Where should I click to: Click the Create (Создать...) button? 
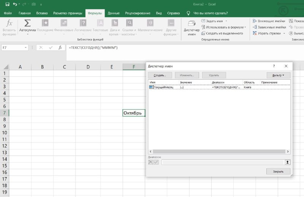tap(160, 75)
